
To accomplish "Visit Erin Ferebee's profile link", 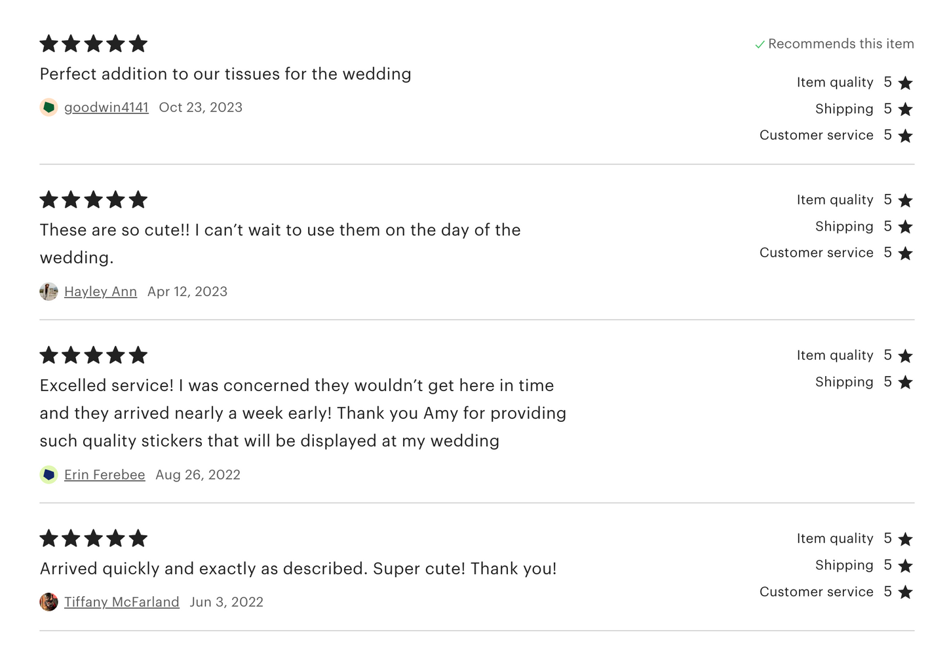I will (104, 475).
